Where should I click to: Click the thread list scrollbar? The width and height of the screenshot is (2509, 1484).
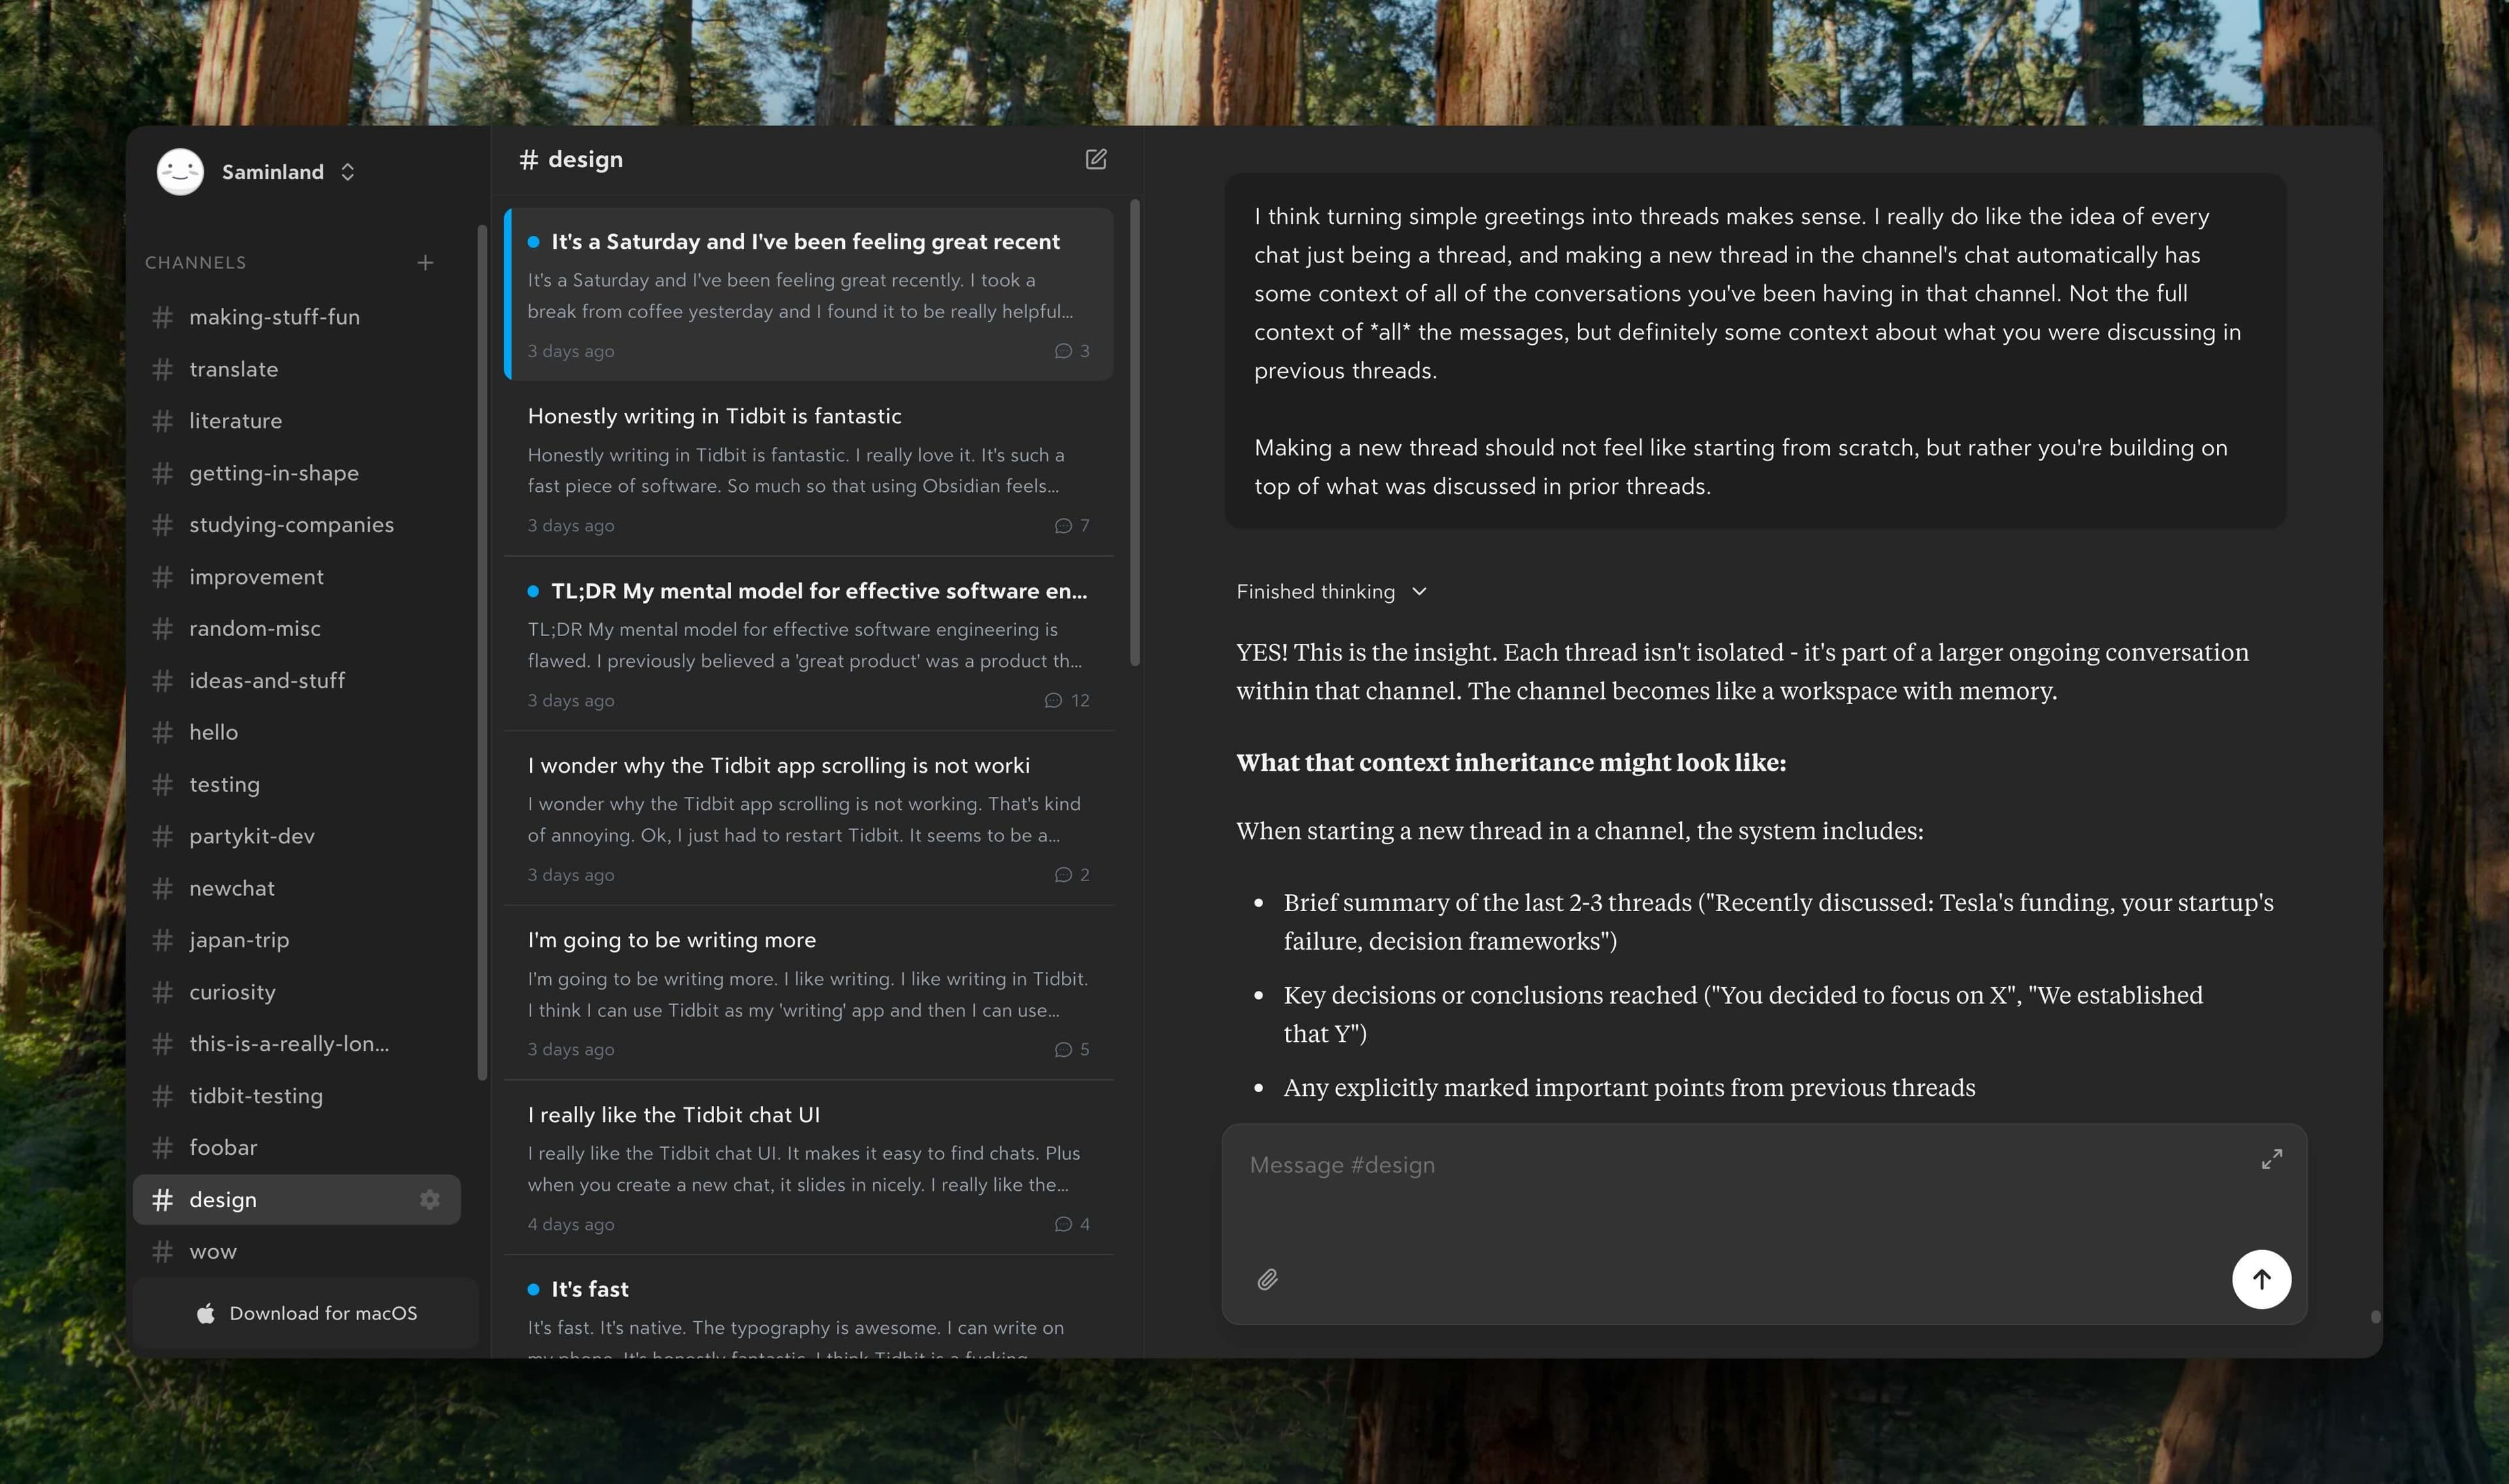(x=1134, y=430)
